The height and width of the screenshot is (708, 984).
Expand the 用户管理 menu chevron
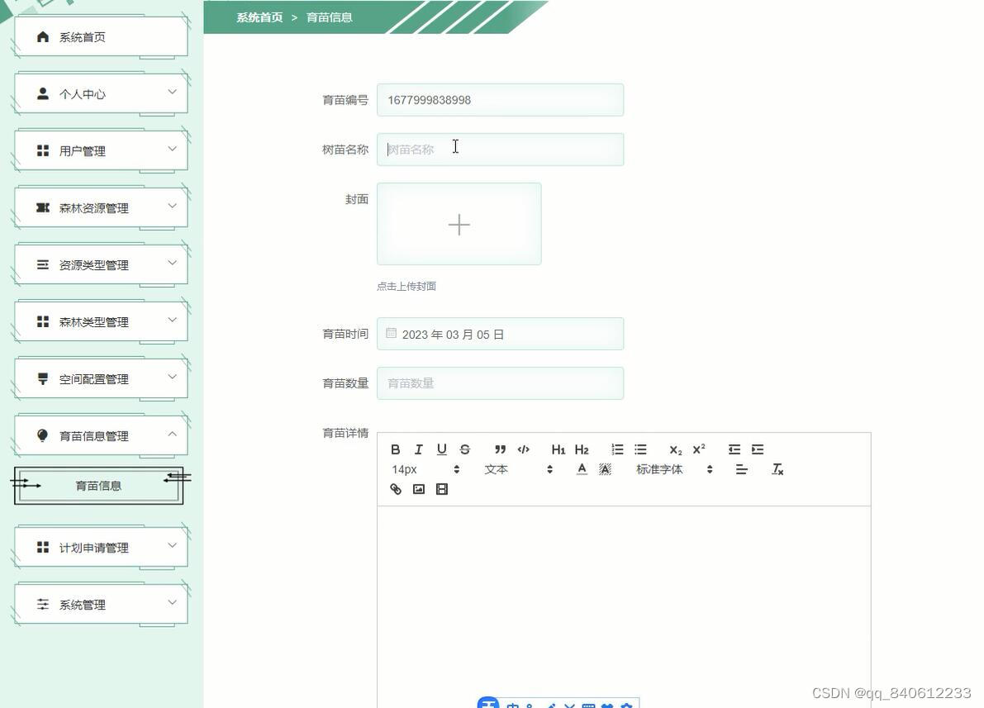coord(172,150)
